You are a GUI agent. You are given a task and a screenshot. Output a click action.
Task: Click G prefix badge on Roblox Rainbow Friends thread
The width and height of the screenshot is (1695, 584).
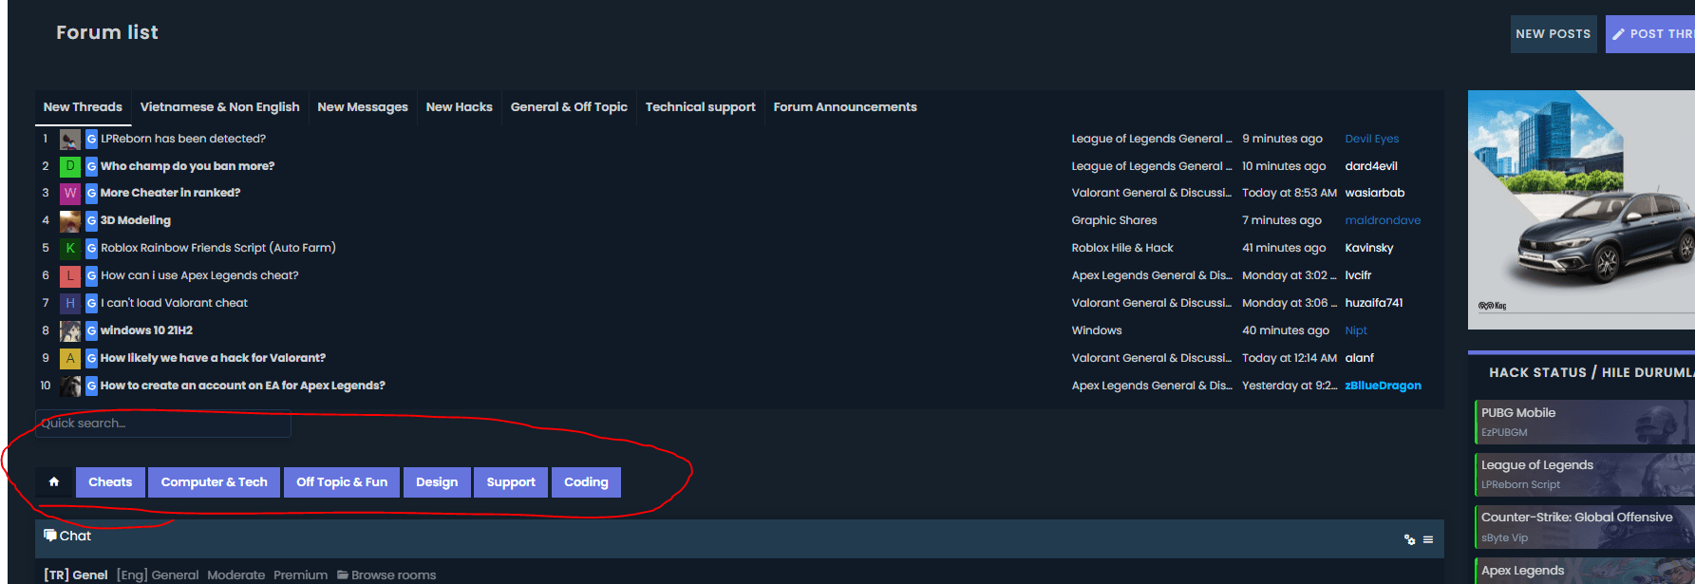[x=91, y=249]
